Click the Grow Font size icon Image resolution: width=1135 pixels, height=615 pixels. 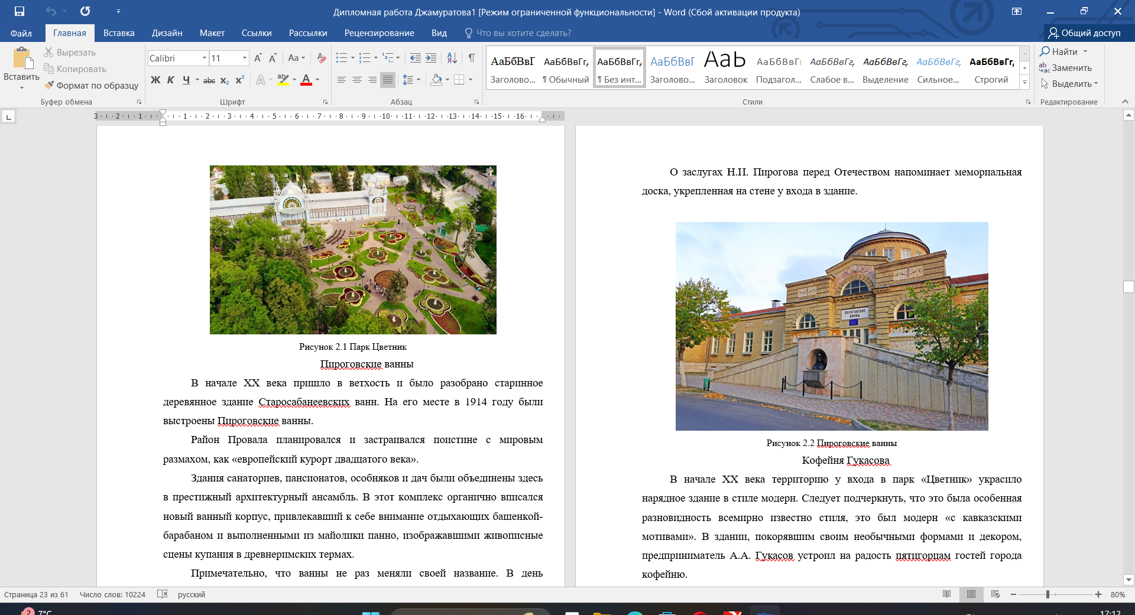258,58
